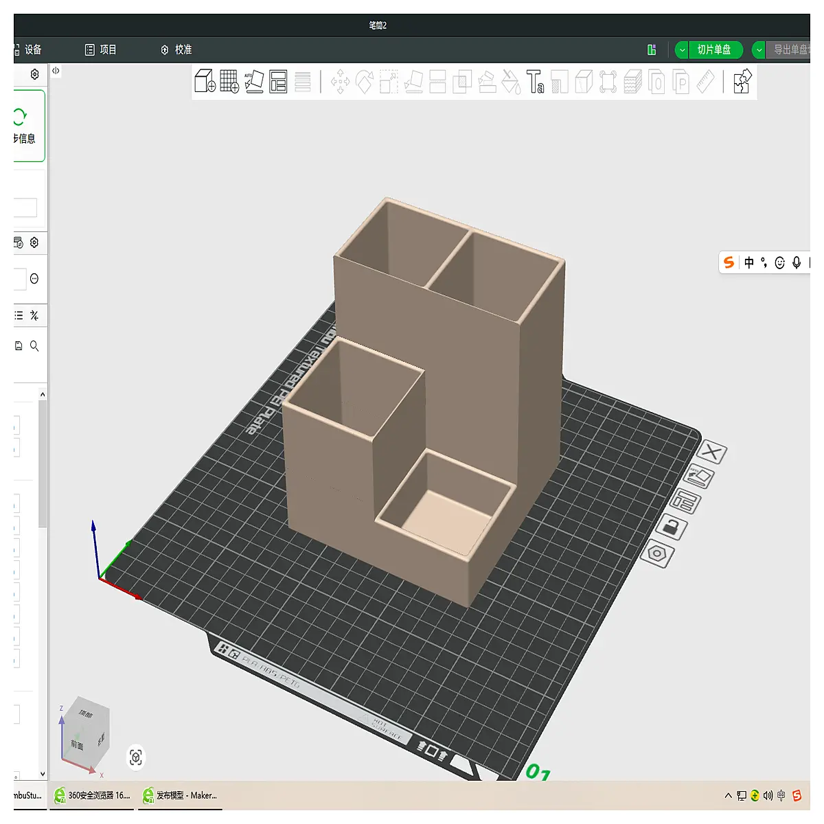
Task: Open the color painting bucket tool
Action: point(511,82)
